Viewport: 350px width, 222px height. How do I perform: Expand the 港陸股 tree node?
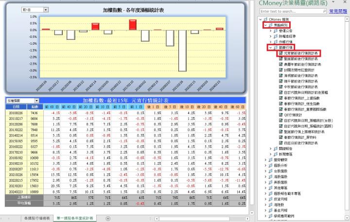[x=265, y=205]
